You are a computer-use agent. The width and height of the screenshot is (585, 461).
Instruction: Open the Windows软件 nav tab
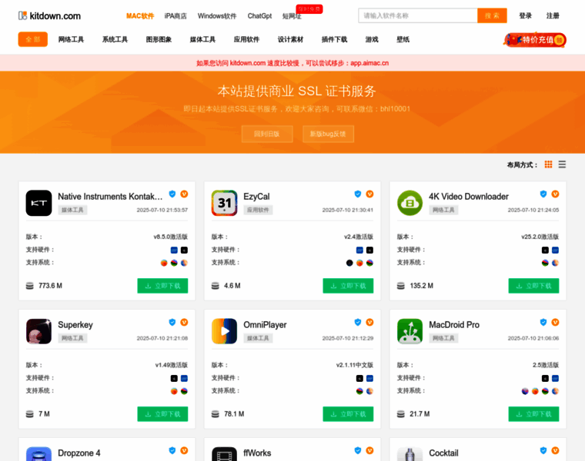[x=217, y=16]
